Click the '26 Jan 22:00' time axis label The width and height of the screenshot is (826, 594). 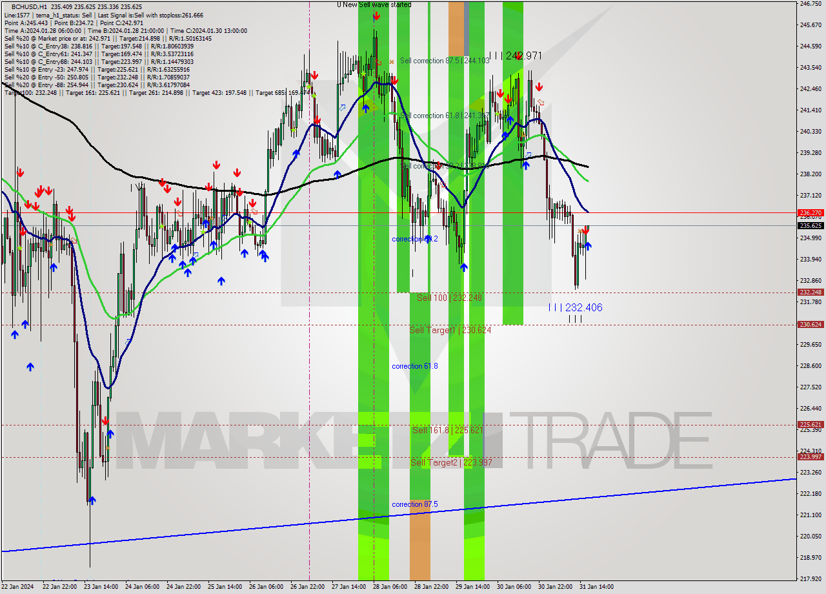(x=307, y=587)
